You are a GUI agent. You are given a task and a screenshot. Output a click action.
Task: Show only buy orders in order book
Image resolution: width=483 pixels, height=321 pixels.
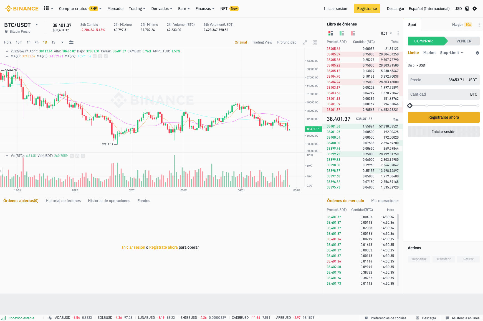click(x=342, y=33)
